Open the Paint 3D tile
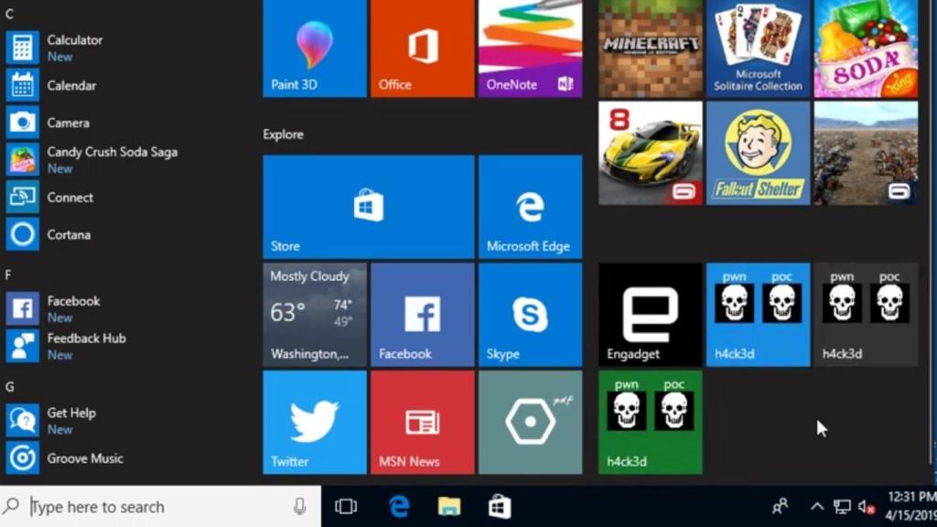 314,48
